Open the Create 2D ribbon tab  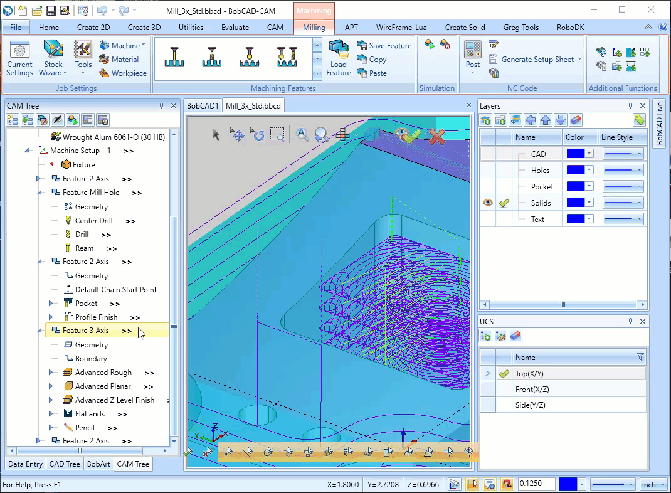pos(93,28)
